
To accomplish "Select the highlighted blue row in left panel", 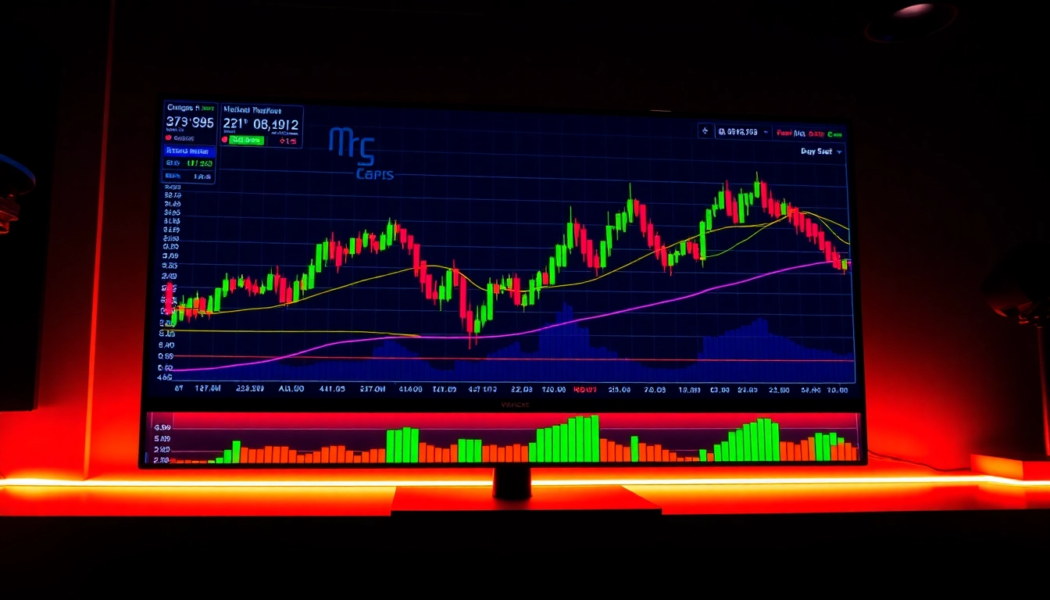I will 187,150.
